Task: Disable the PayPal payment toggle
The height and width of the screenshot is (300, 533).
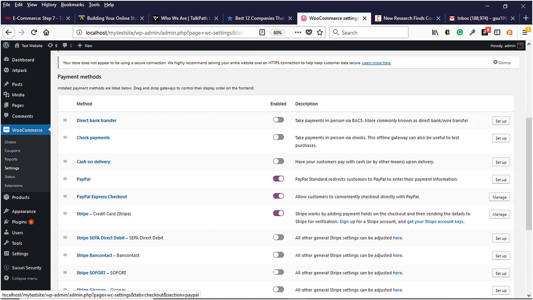Action: (278, 179)
